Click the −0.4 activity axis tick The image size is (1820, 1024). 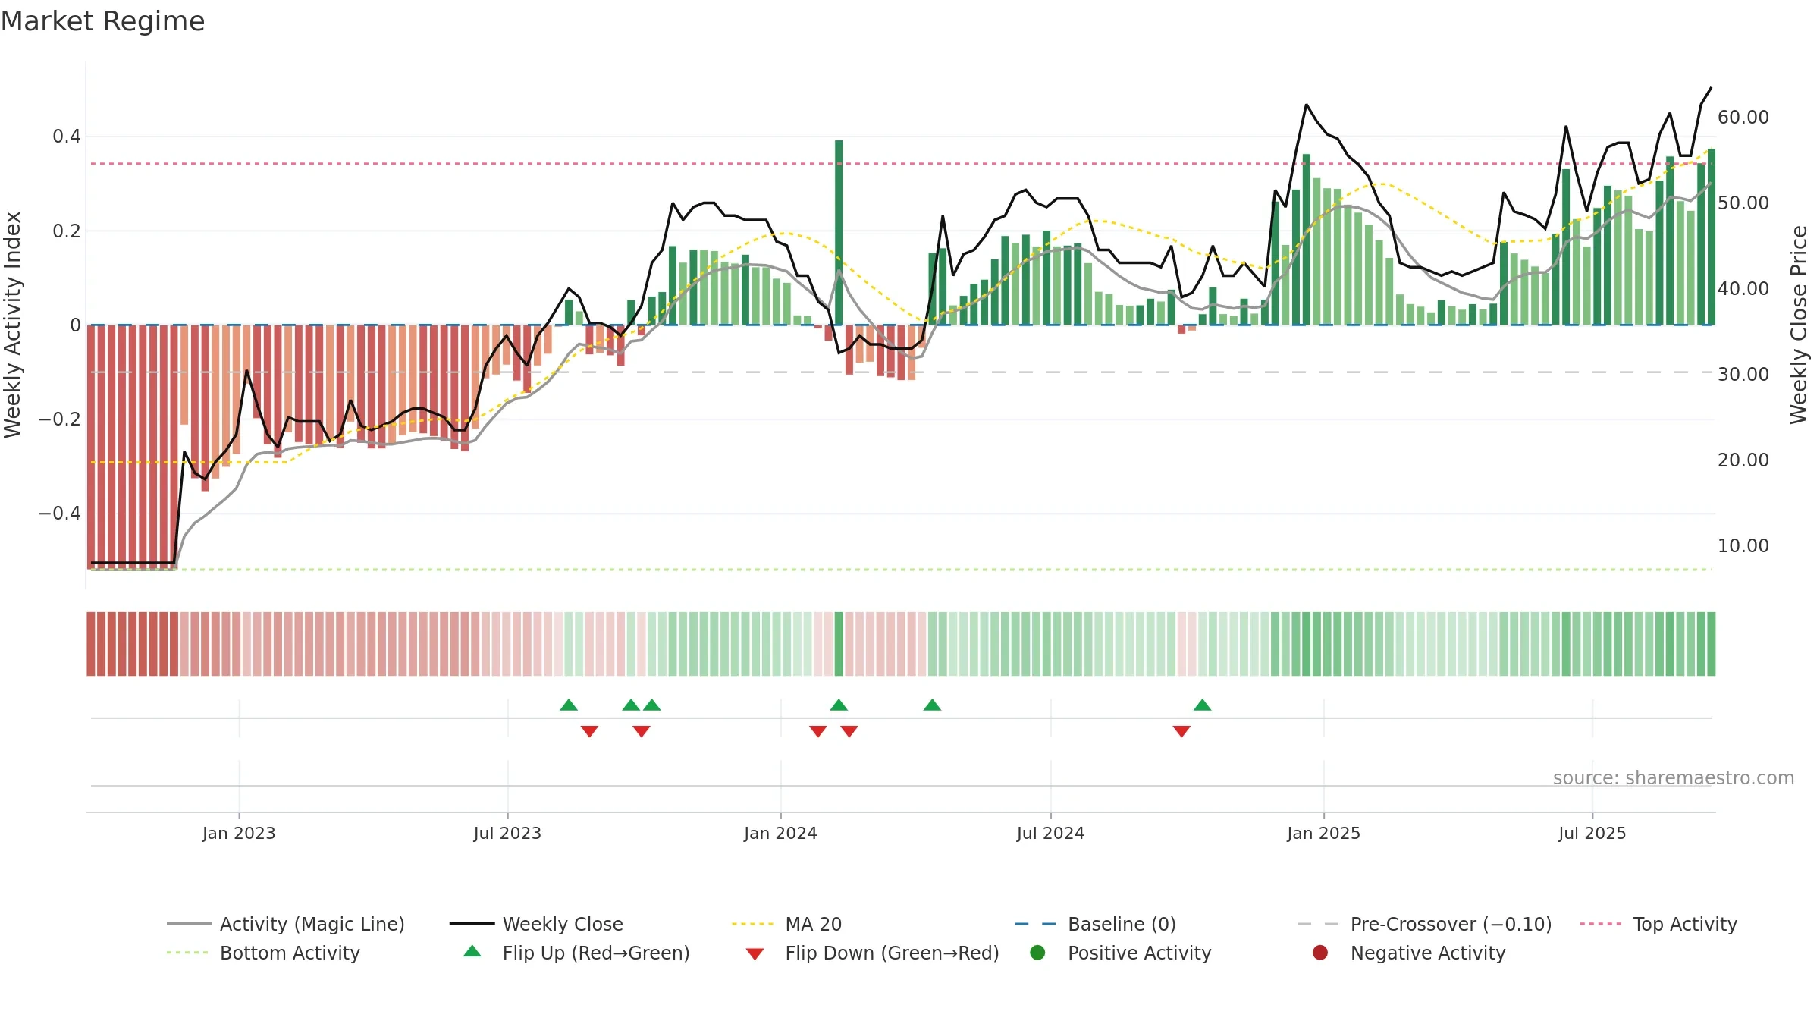tap(59, 514)
